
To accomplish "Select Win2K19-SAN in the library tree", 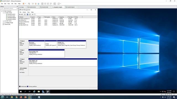I will (x=11, y=16).
